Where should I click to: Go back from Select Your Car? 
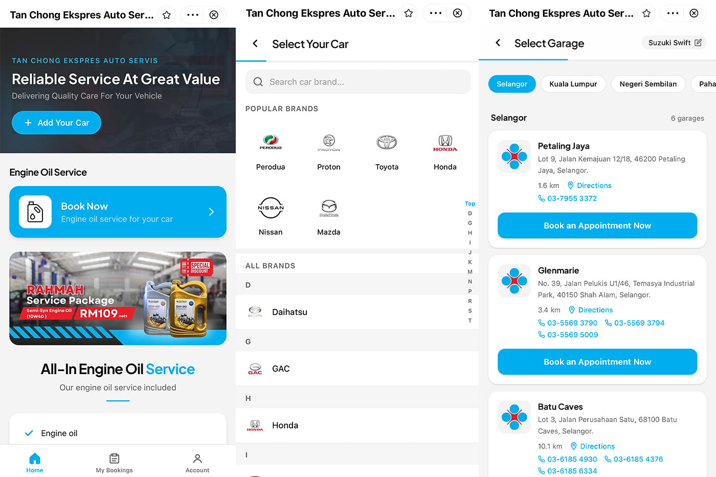255,43
